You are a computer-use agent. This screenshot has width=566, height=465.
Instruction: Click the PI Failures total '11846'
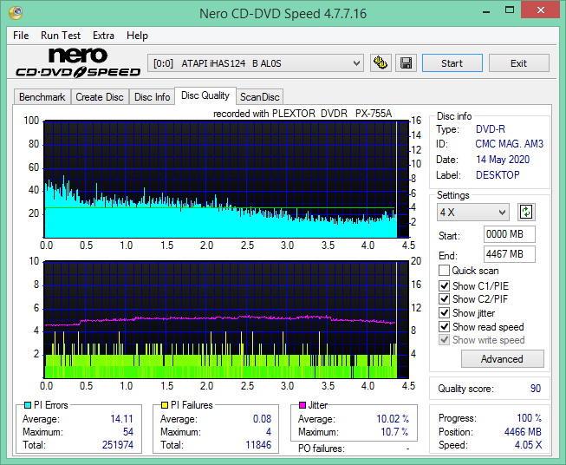click(x=258, y=444)
